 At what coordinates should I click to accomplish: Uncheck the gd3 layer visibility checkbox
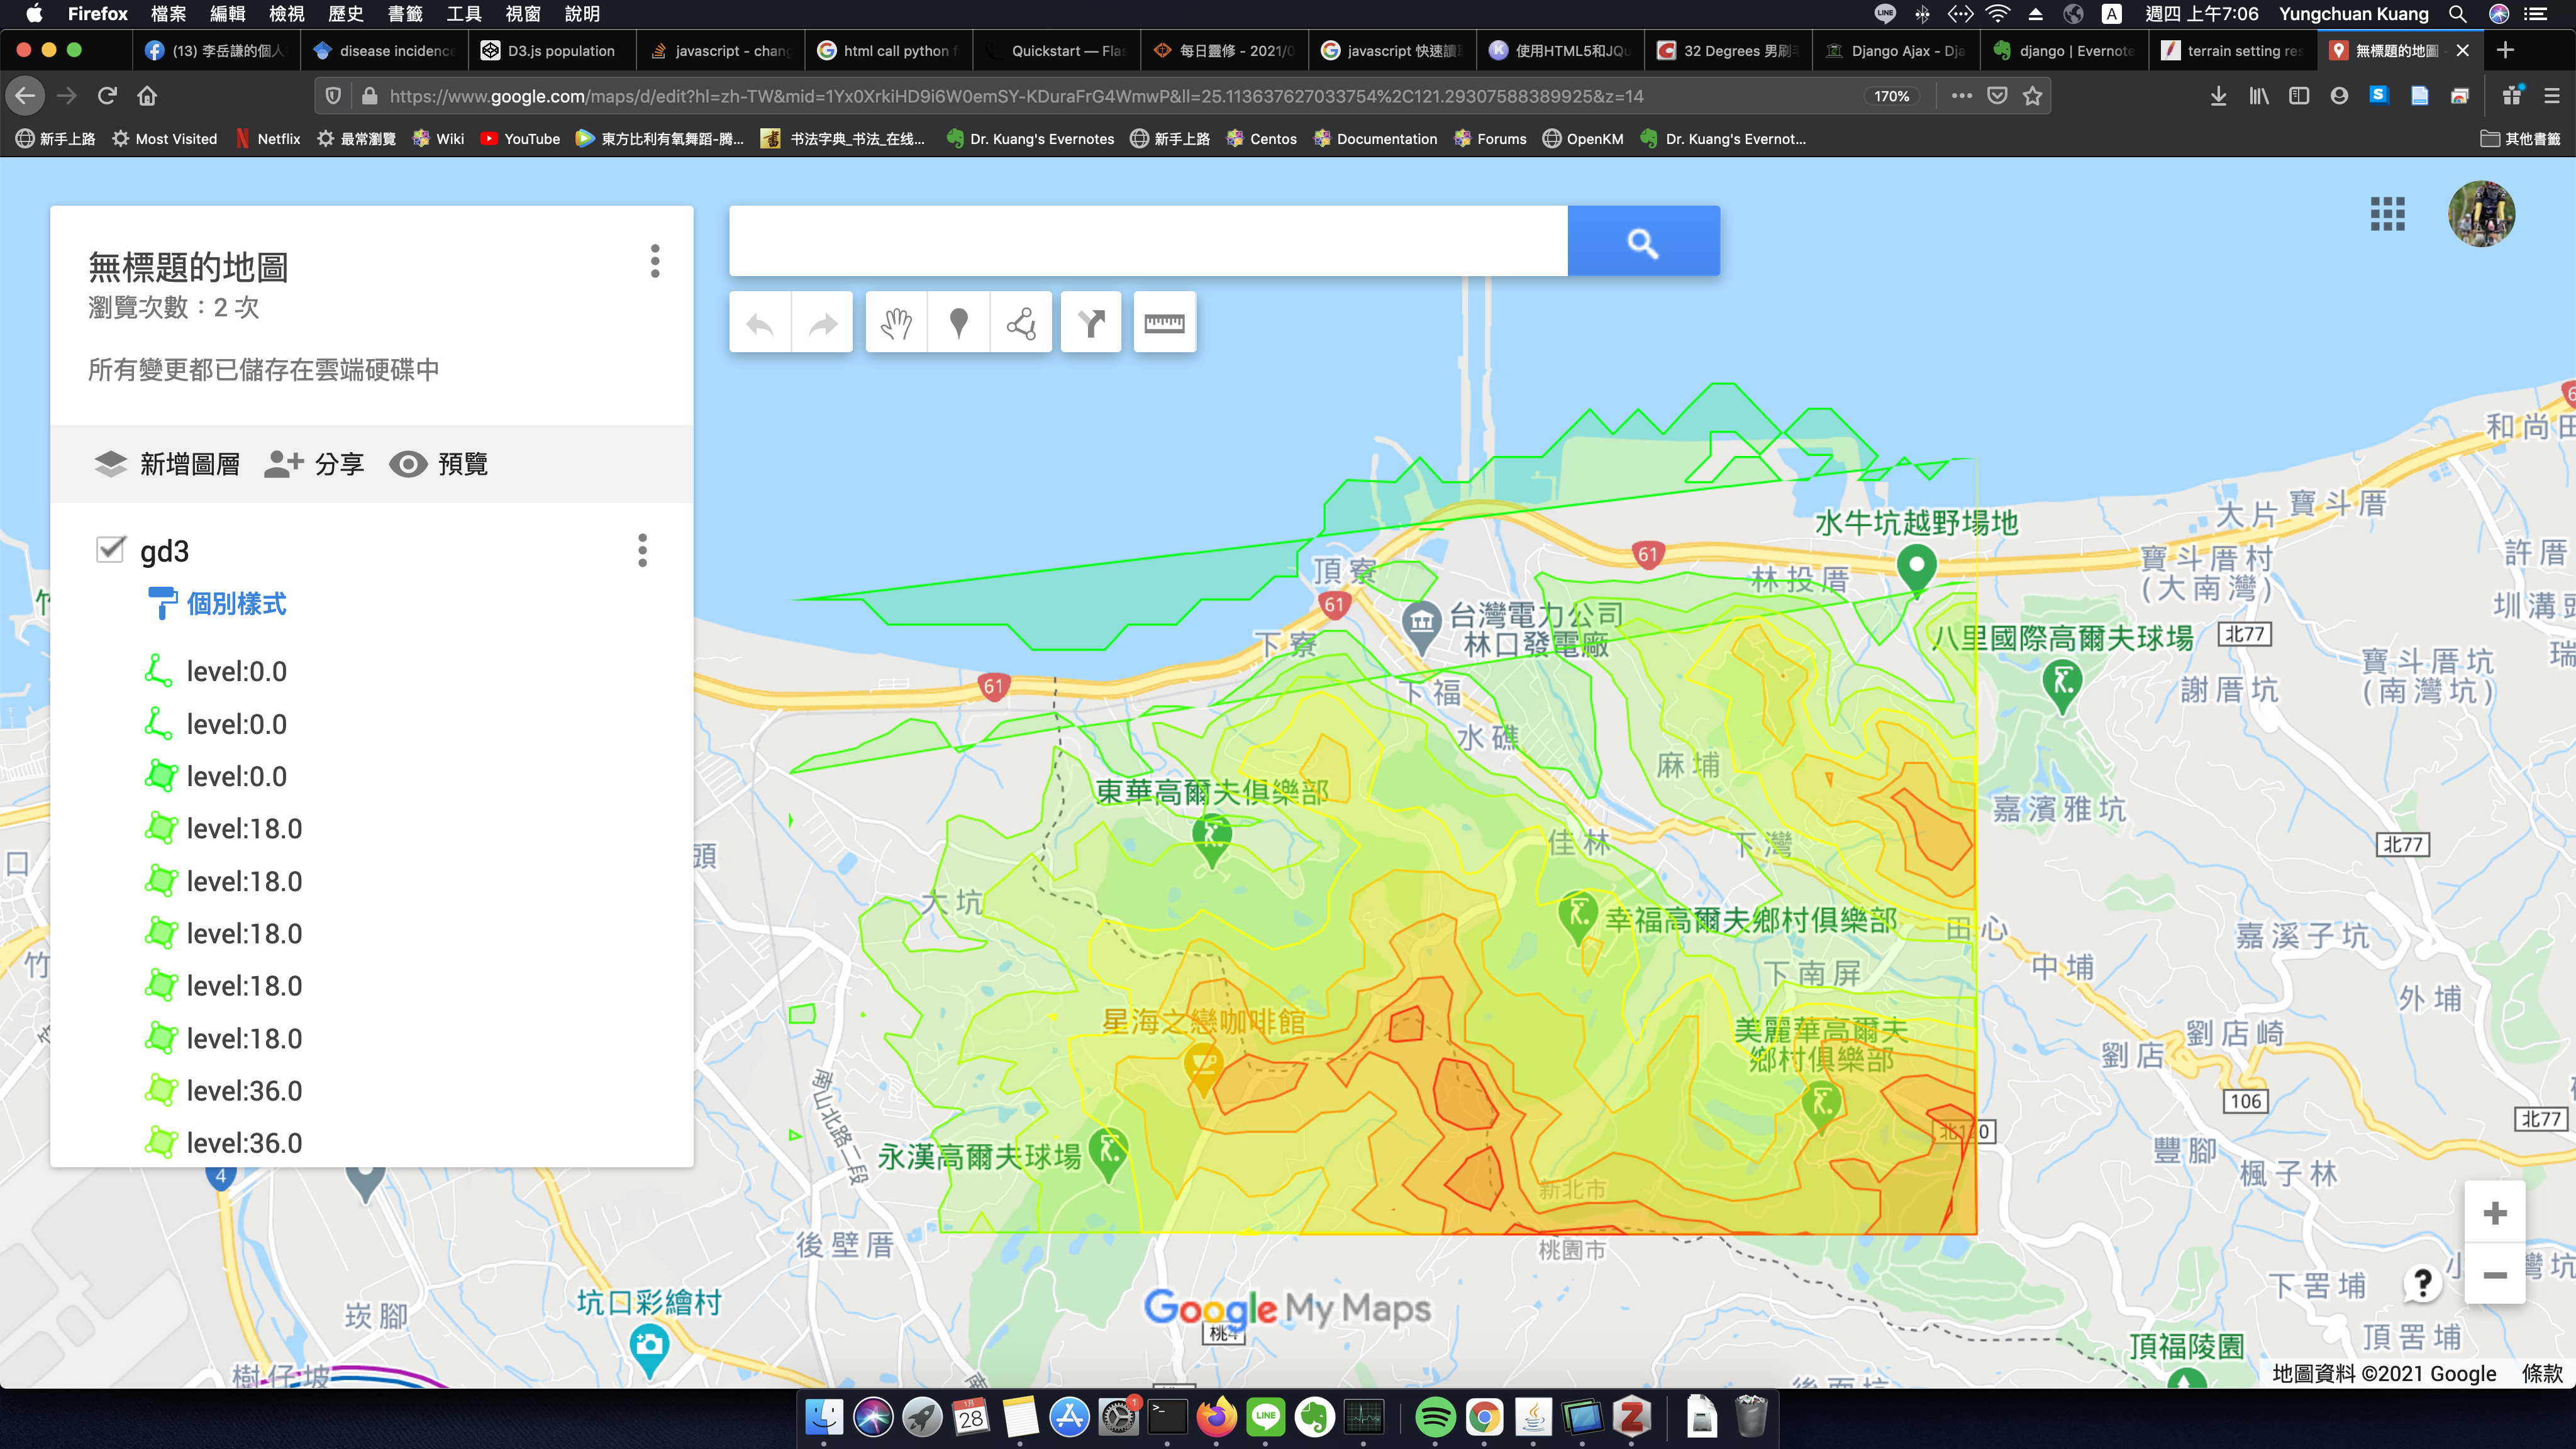(111, 549)
